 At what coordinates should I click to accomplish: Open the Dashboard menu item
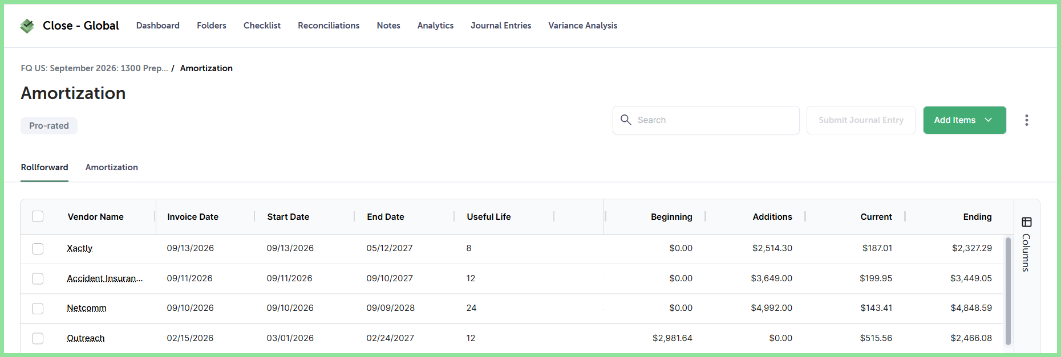coord(157,26)
